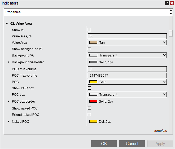This screenshot has width=175, height=149.
Task: Open Background VA Transparent dropdown
Action: (x=127, y=55)
